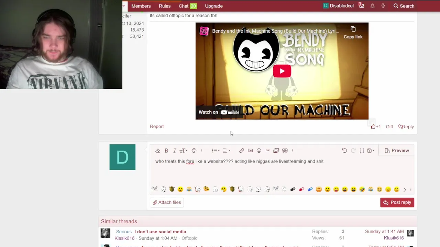Reply to the Bendy video post
440x247 pixels.
tap(406, 127)
